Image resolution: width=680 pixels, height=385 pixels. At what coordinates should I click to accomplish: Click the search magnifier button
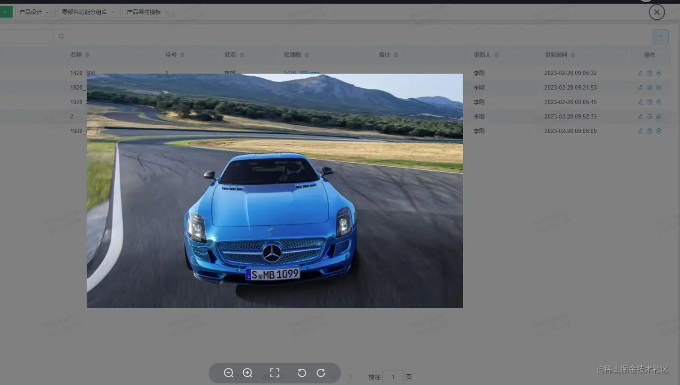[x=61, y=36]
